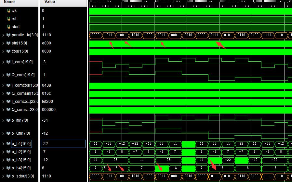Expand the o_Ifir[7:0] bus
The height and width of the screenshot is (182, 292).
point(3,120)
